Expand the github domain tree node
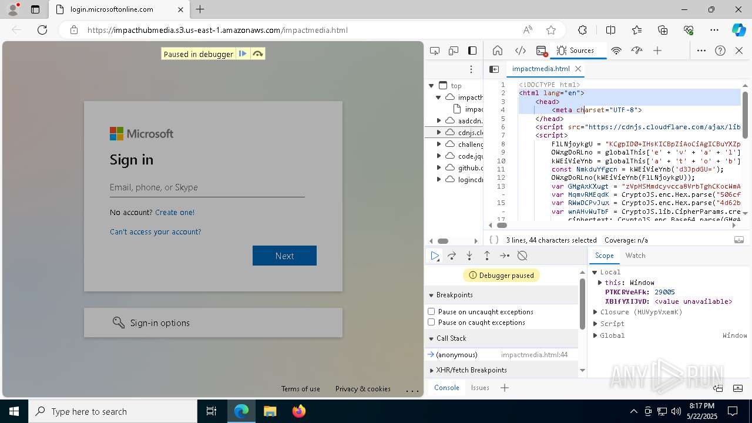Viewport: 752px width, 423px height. [439, 167]
